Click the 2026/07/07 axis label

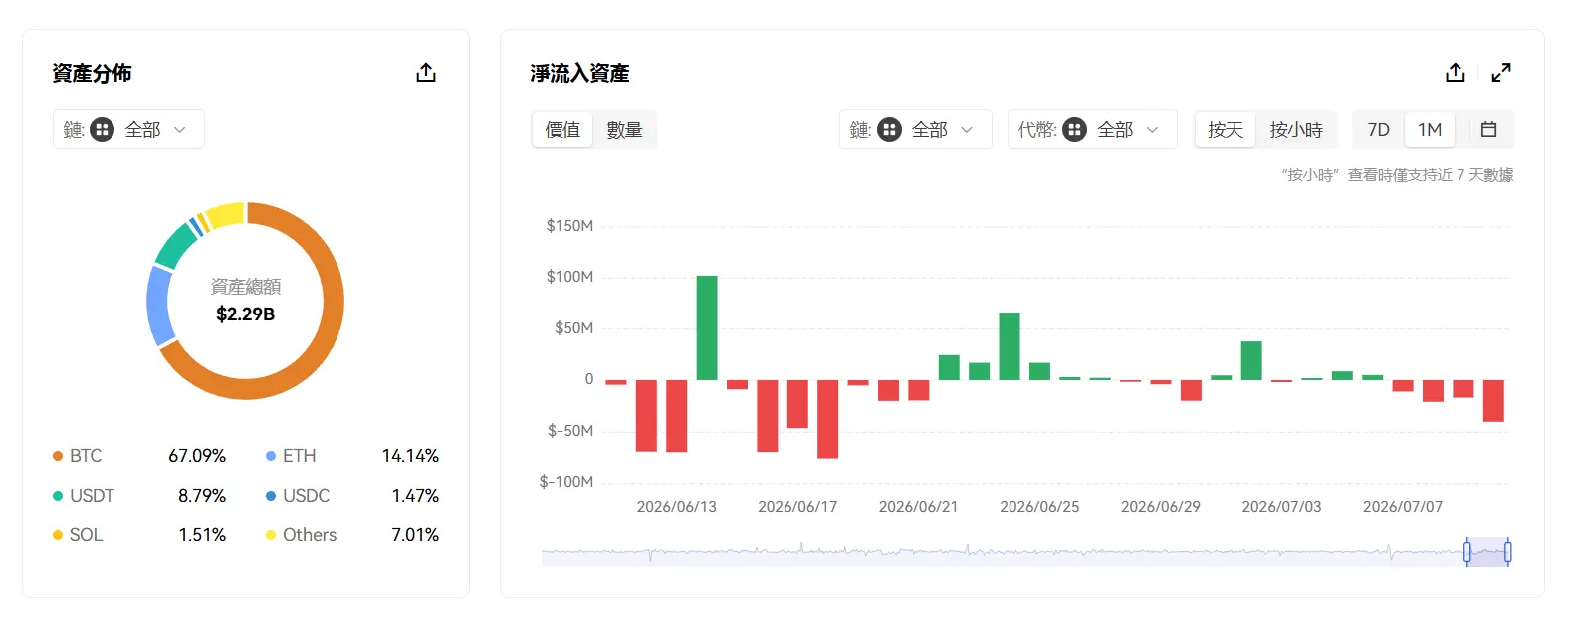(x=1403, y=507)
